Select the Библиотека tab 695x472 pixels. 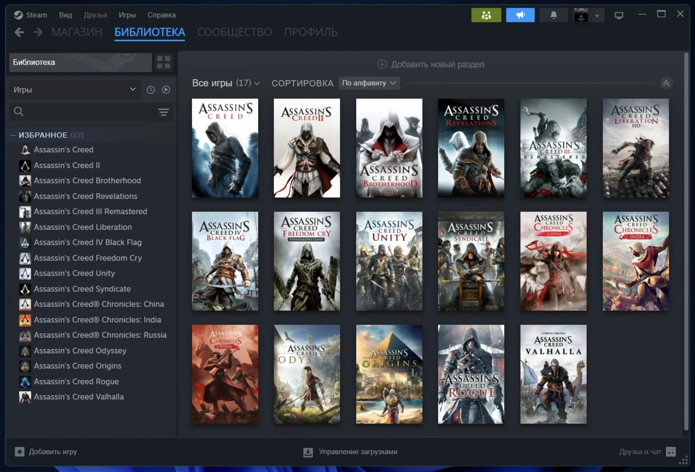coord(149,32)
